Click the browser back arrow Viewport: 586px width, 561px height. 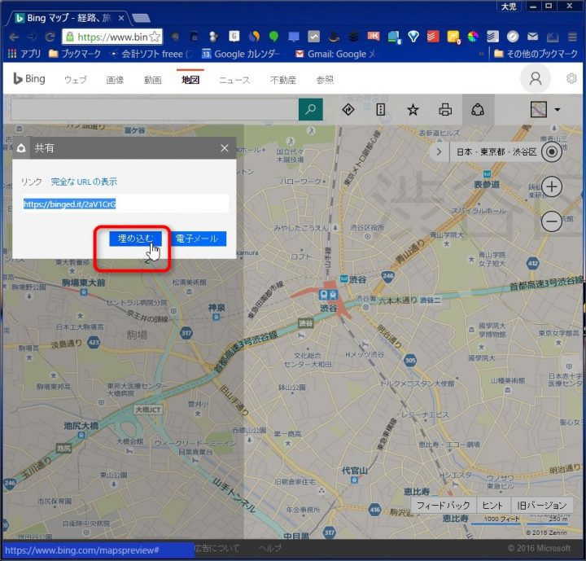(14, 37)
